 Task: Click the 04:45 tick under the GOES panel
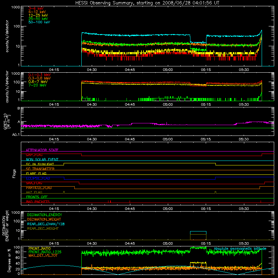click(x=130, y=139)
